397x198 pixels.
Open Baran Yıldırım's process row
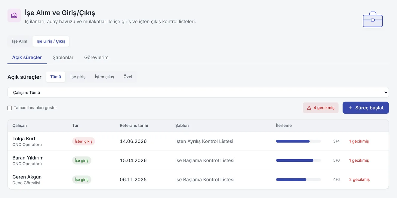(198, 160)
